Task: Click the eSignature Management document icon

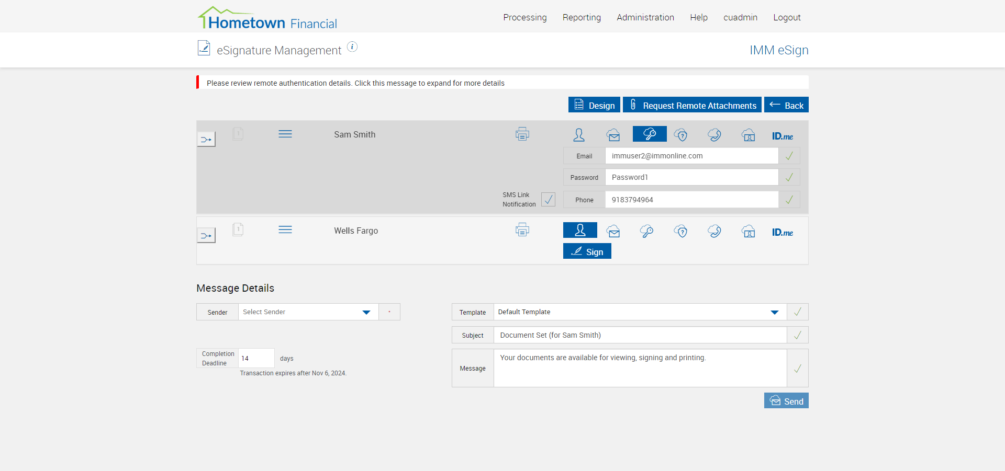Action: click(x=204, y=48)
